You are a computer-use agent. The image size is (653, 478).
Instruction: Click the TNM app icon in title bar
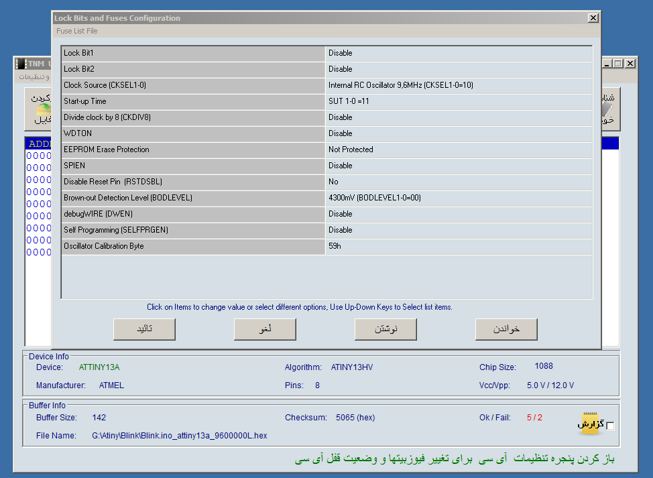(21, 64)
